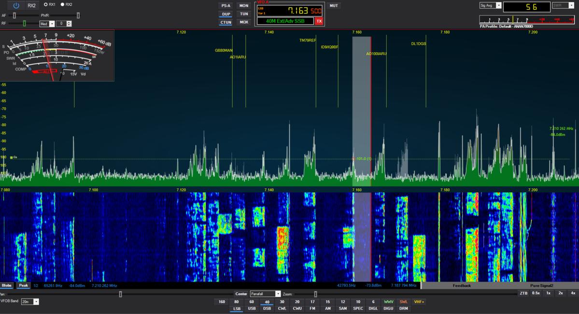Click the Blobs indicator in the status bar
579x314 pixels.
click(6, 285)
